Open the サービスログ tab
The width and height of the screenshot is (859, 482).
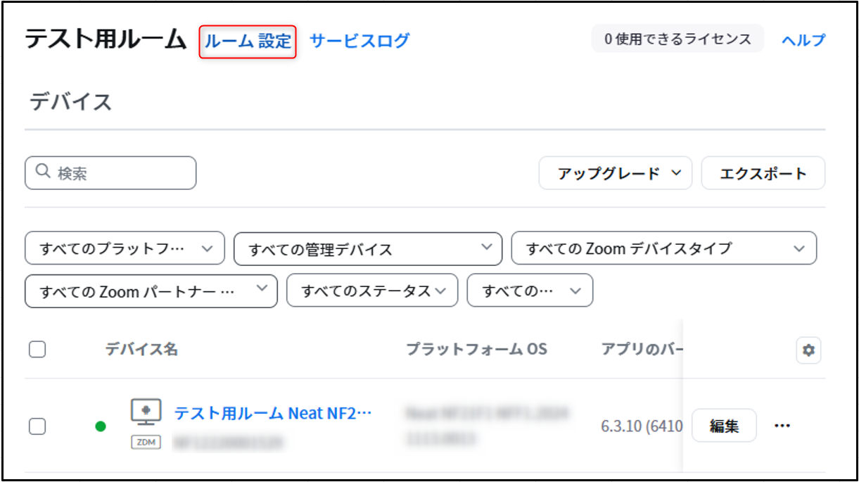(359, 41)
